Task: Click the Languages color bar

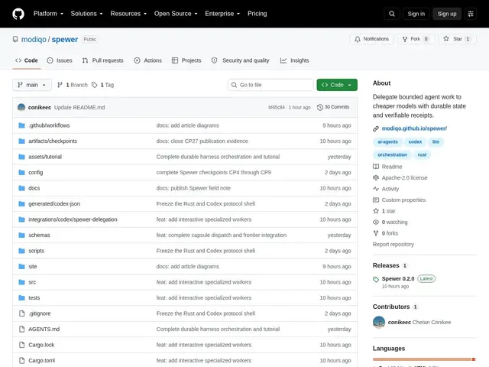Action: click(x=424, y=359)
